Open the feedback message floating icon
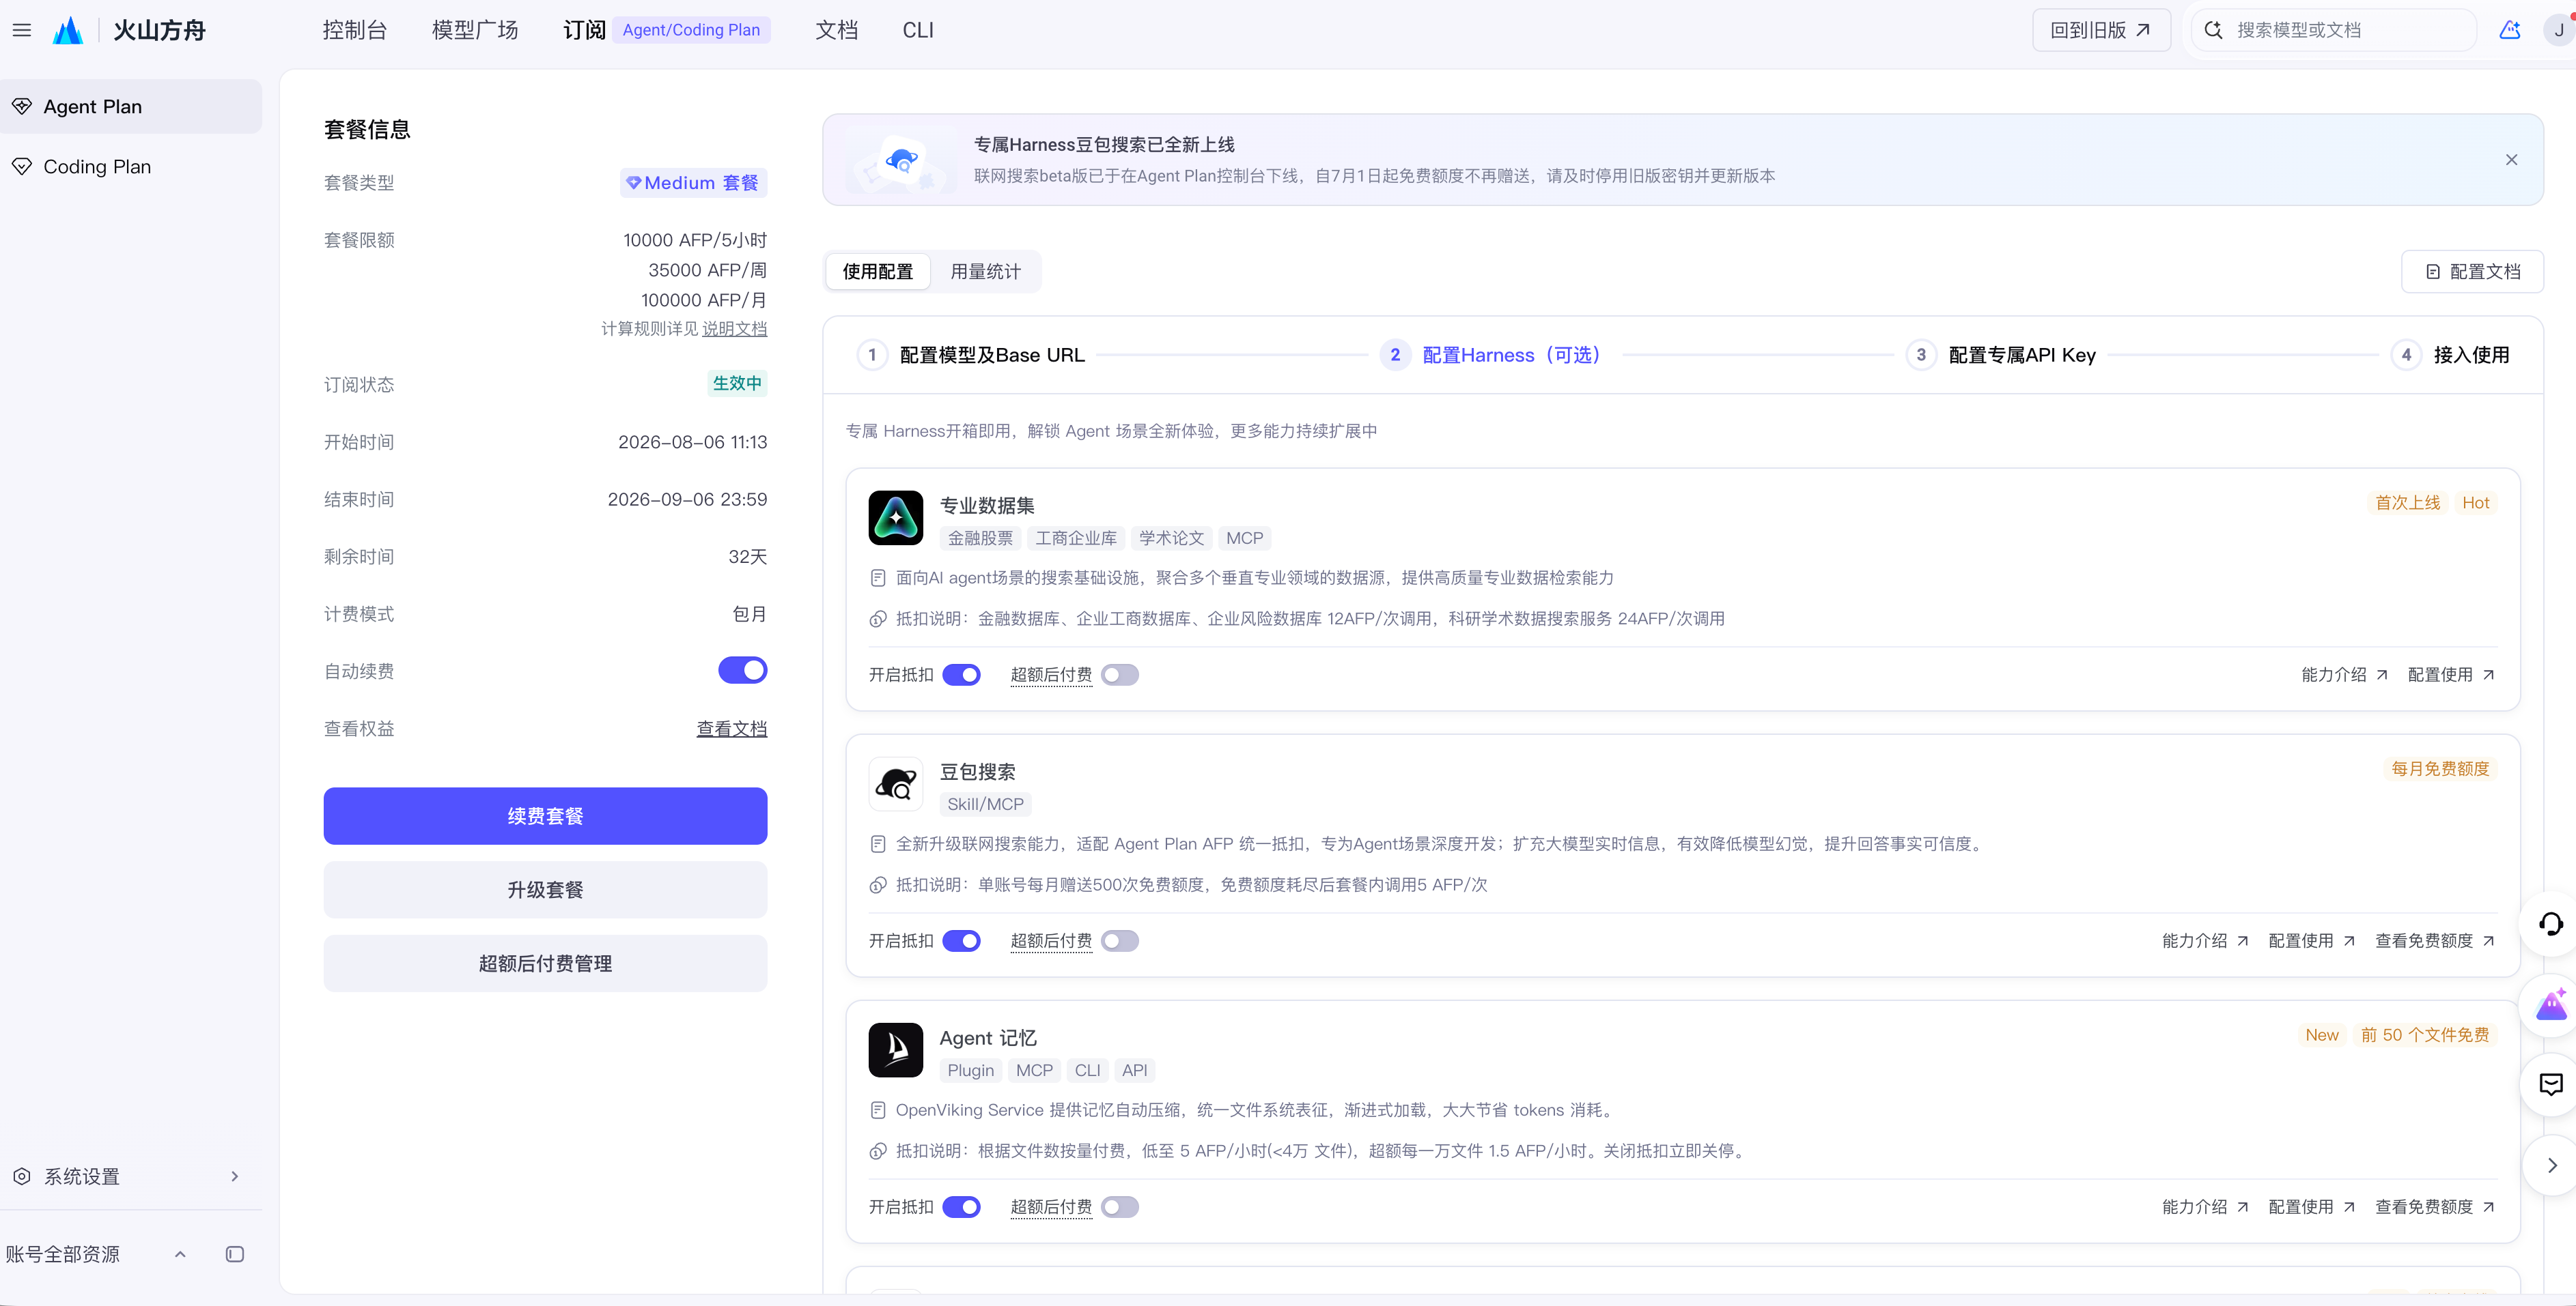The image size is (2576, 1306). coord(2551,1084)
